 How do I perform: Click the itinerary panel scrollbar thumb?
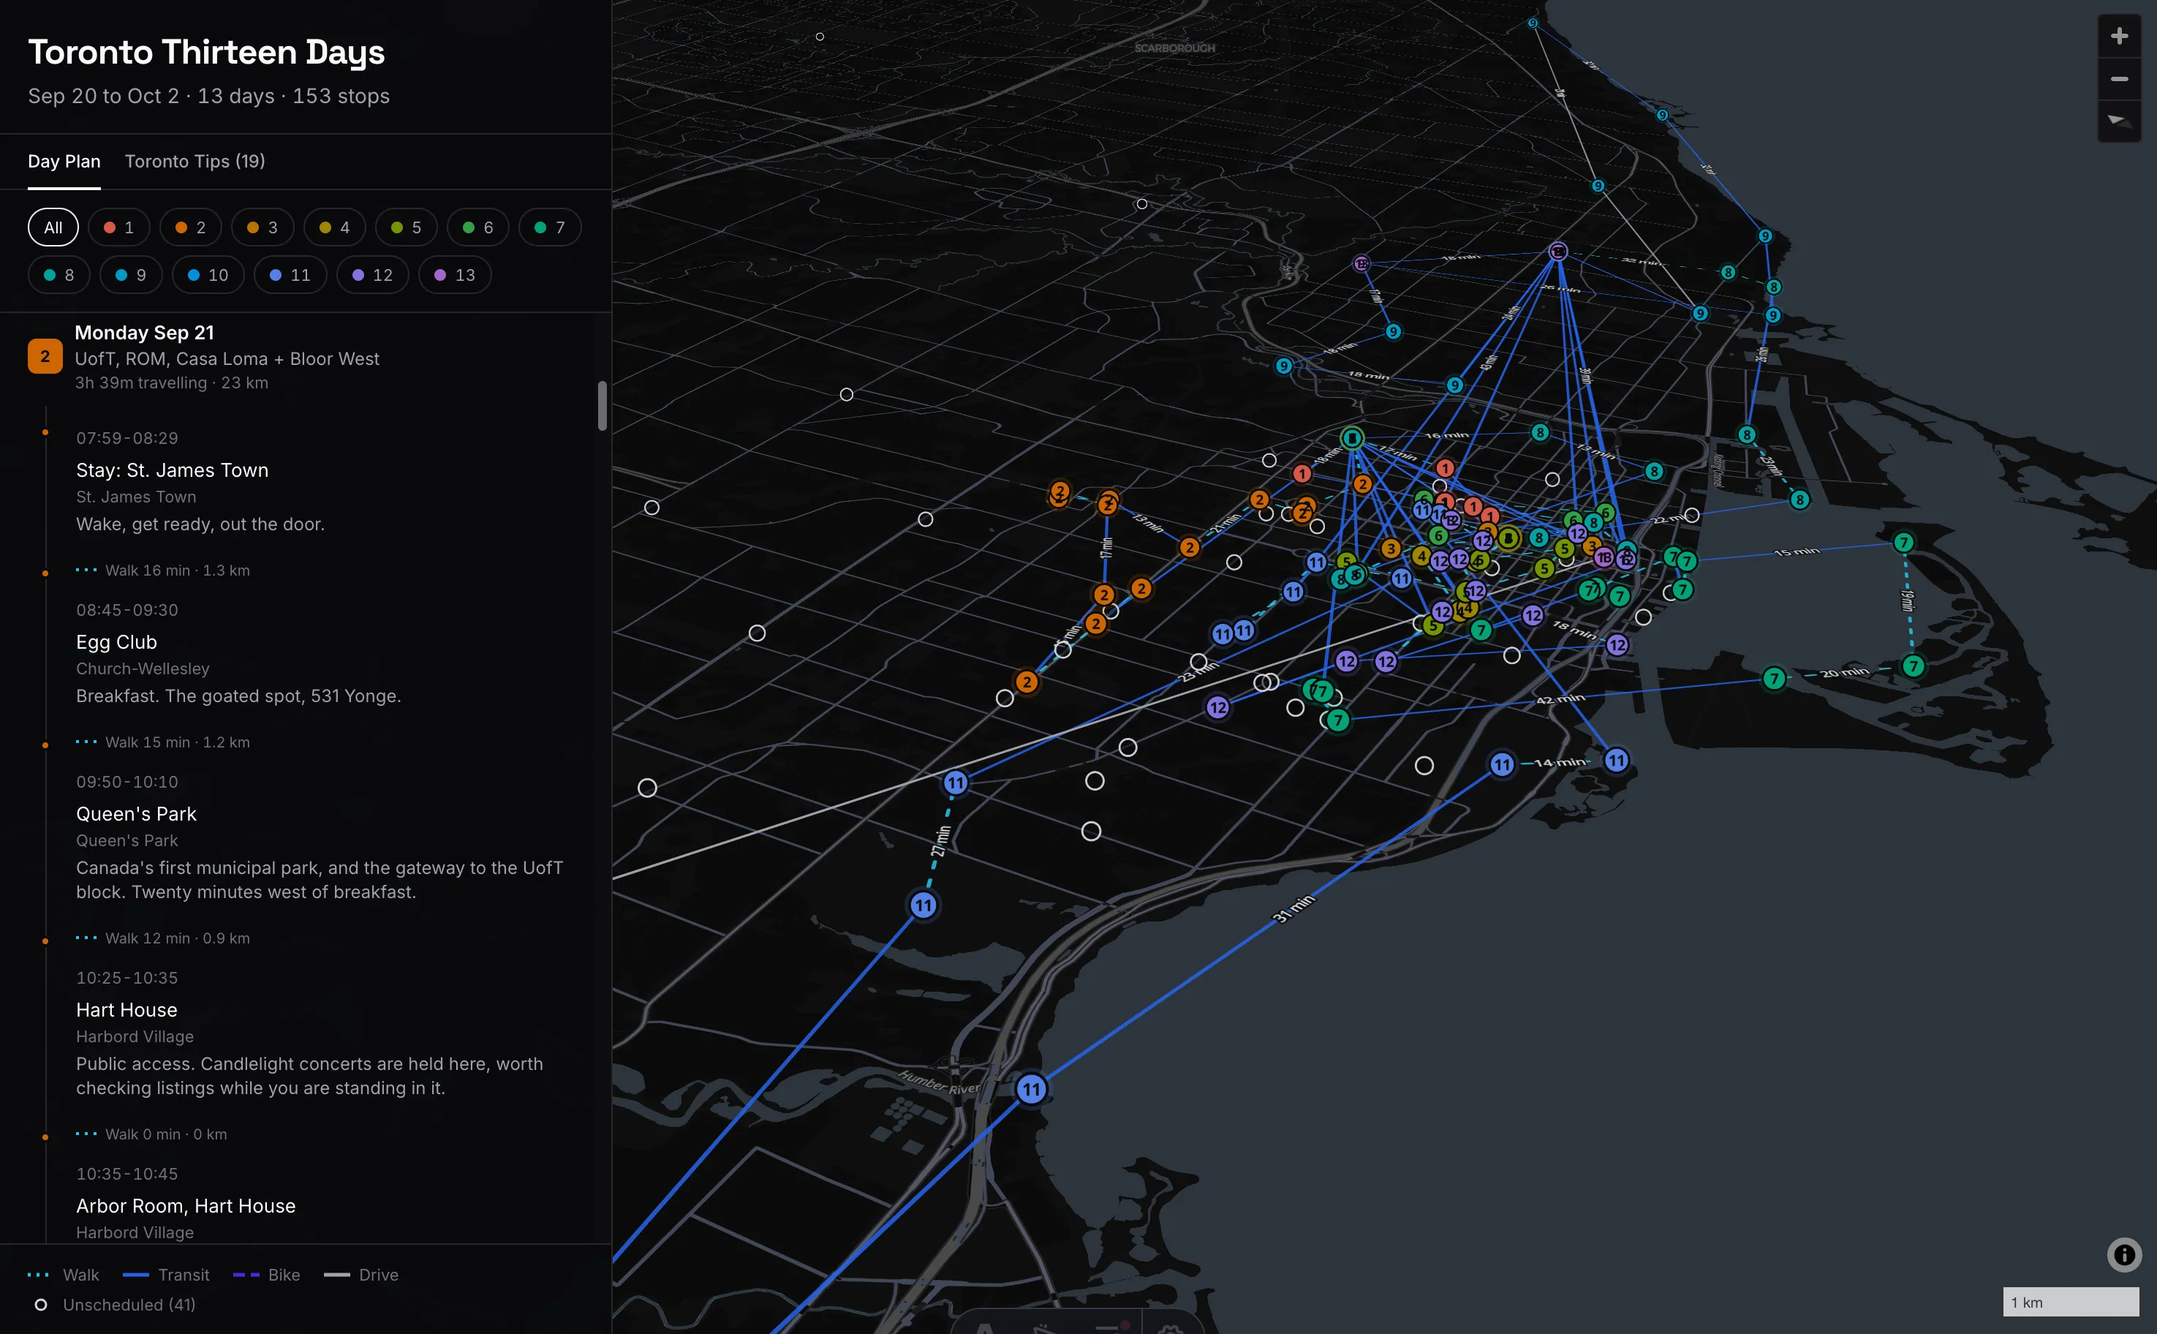(x=602, y=406)
